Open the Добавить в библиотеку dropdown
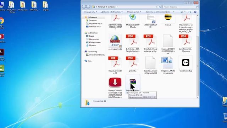The height and width of the screenshot is (128, 227). point(112,12)
